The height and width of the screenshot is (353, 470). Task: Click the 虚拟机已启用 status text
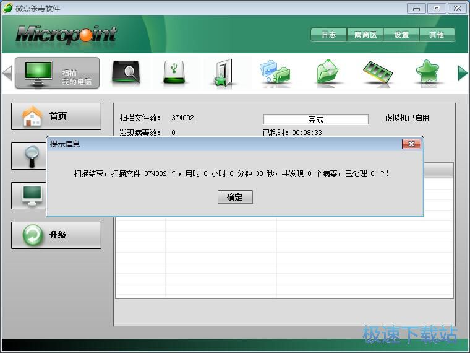coord(407,118)
